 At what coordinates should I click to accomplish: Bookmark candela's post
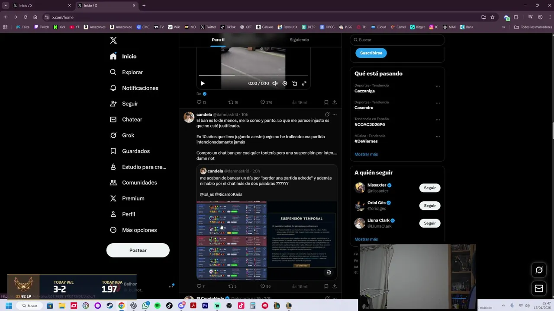tap(326, 286)
